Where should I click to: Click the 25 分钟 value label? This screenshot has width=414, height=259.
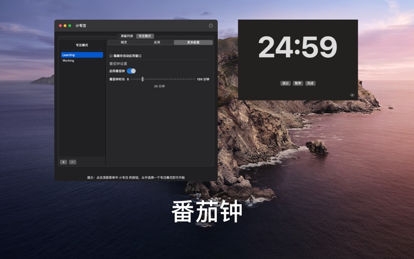[x=159, y=86]
